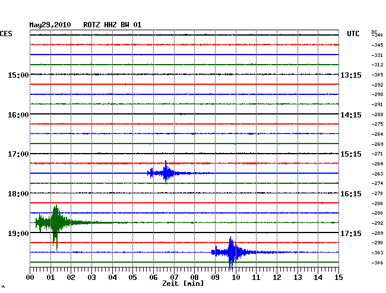The width and height of the screenshot is (386, 293).
Task: Select the DC offset value -291
Action: (377, 104)
